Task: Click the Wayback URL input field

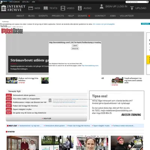Action: pos(75,42)
